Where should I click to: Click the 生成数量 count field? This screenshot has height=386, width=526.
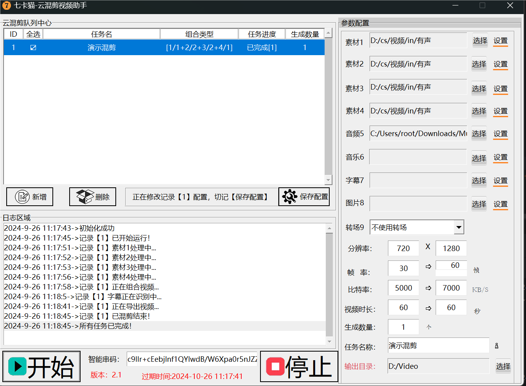404,327
